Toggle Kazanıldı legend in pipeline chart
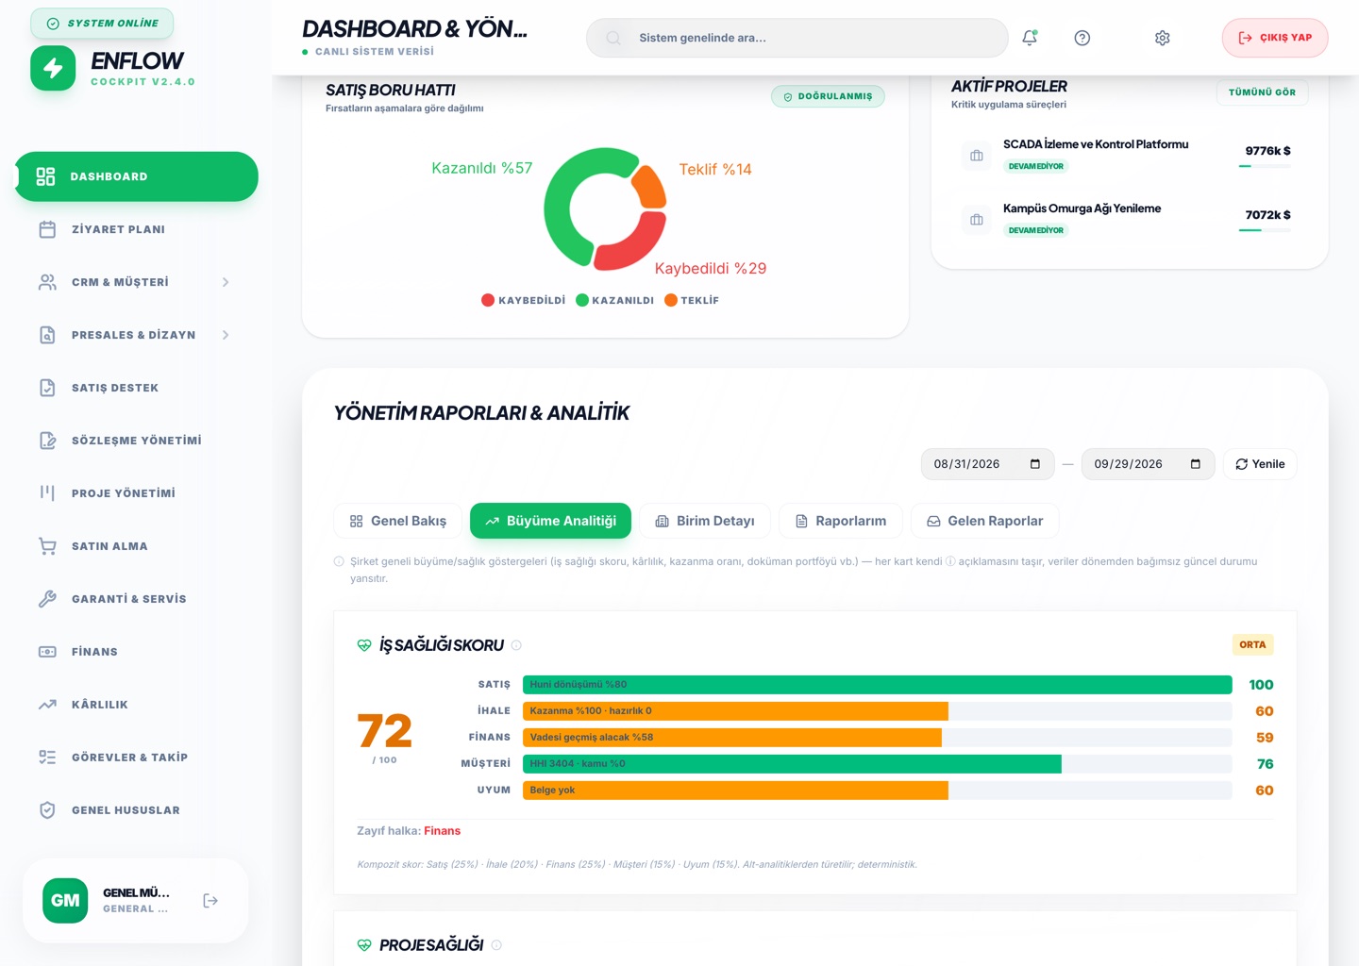Viewport: 1359px width, 966px height. (614, 300)
